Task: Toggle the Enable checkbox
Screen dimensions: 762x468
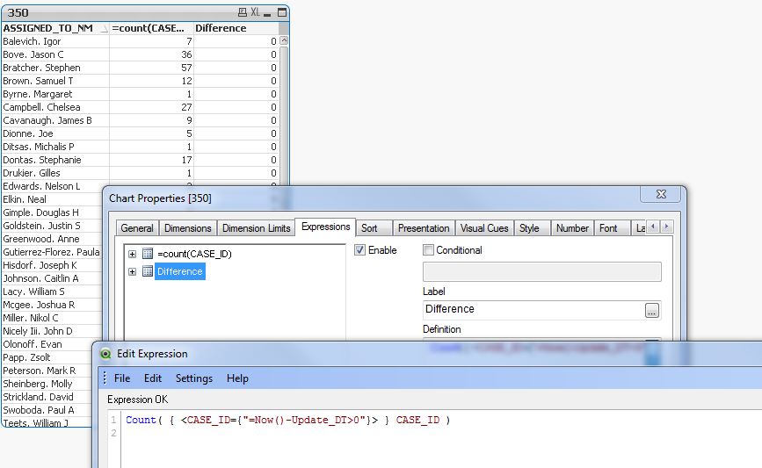Action: click(360, 250)
